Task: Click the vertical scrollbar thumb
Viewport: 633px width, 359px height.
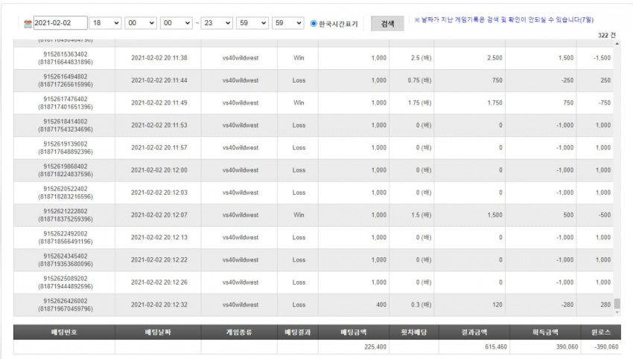Action: pyautogui.click(x=617, y=303)
